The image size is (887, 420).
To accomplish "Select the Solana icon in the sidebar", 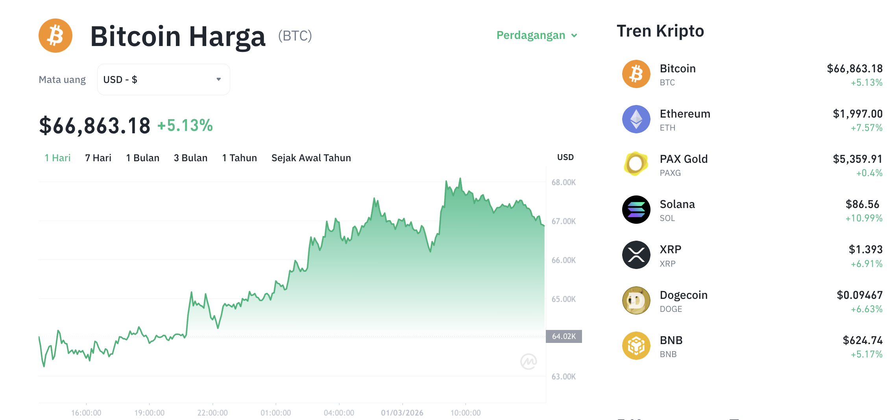I will tap(636, 210).
